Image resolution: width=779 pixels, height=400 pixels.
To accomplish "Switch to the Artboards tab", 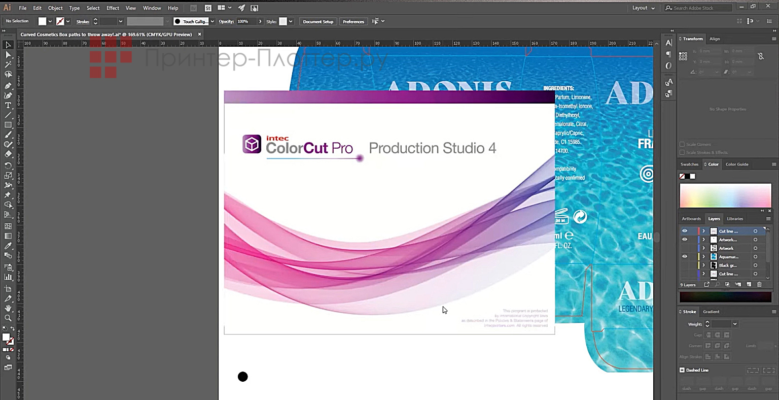I will pos(691,218).
